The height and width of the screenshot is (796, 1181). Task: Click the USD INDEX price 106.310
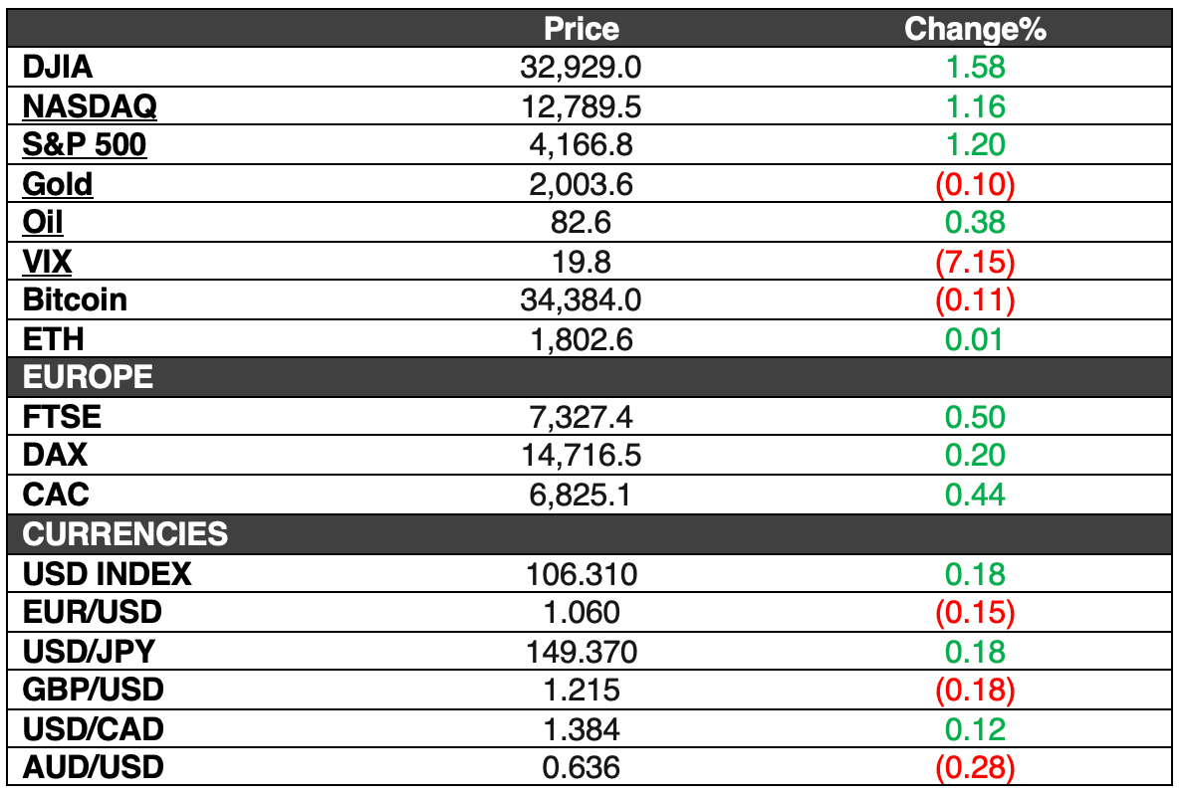coord(582,575)
